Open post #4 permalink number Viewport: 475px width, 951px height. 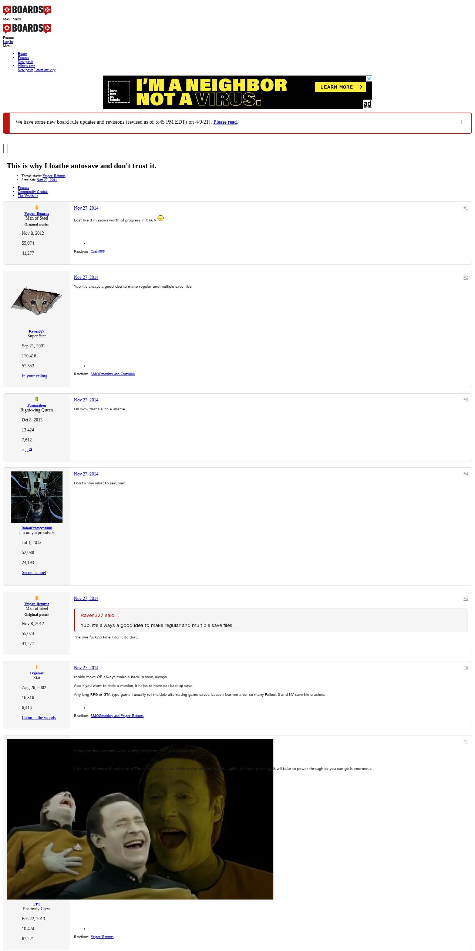465,474
